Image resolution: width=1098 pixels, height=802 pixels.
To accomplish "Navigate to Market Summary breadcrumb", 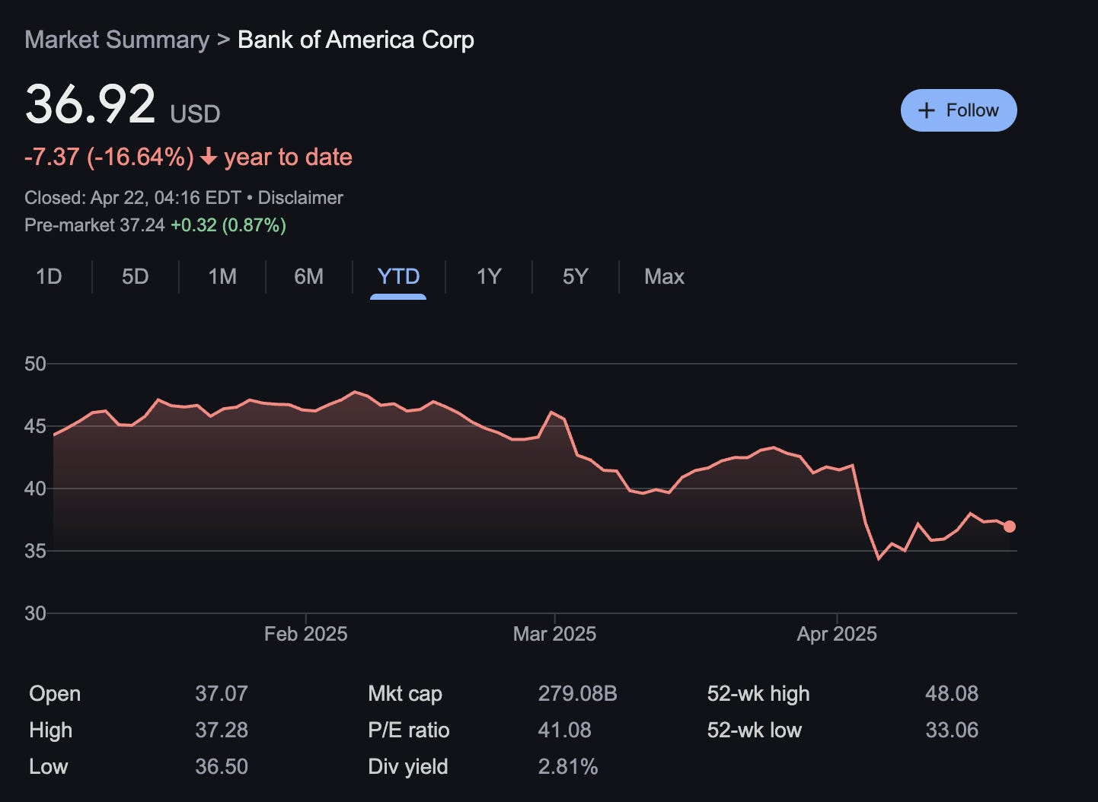I will [117, 39].
